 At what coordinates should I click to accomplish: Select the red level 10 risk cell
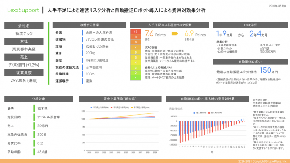coord(136,32)
